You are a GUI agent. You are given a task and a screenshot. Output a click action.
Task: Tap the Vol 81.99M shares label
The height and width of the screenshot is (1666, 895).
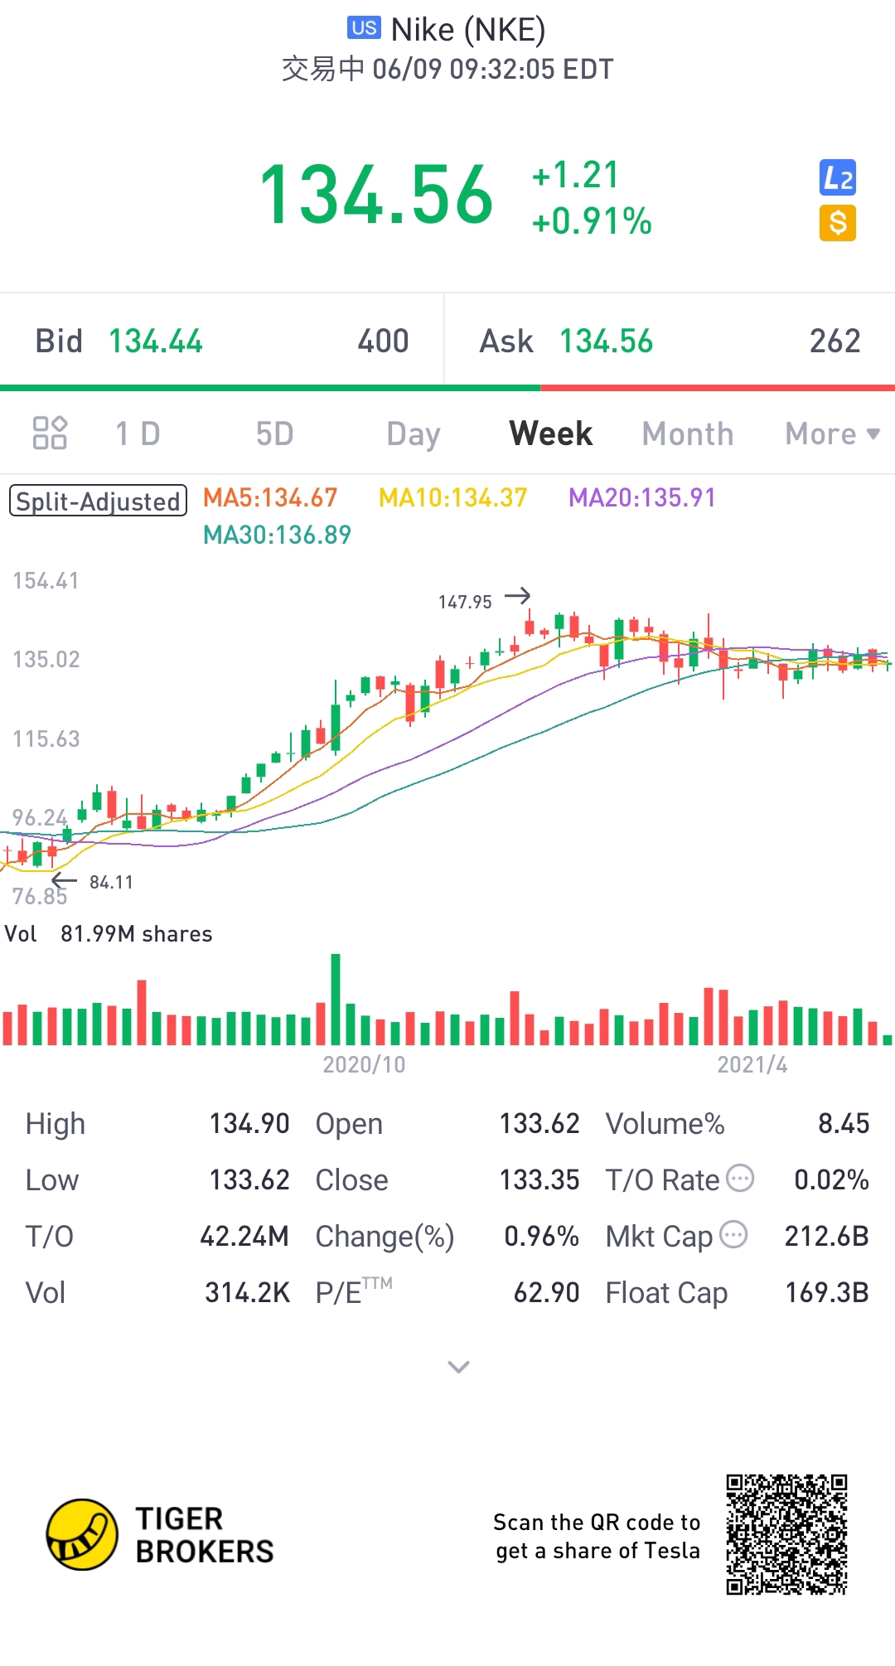[x=109, y=934]
